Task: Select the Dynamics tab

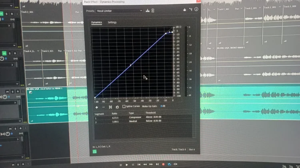Action: pos(96,22)
